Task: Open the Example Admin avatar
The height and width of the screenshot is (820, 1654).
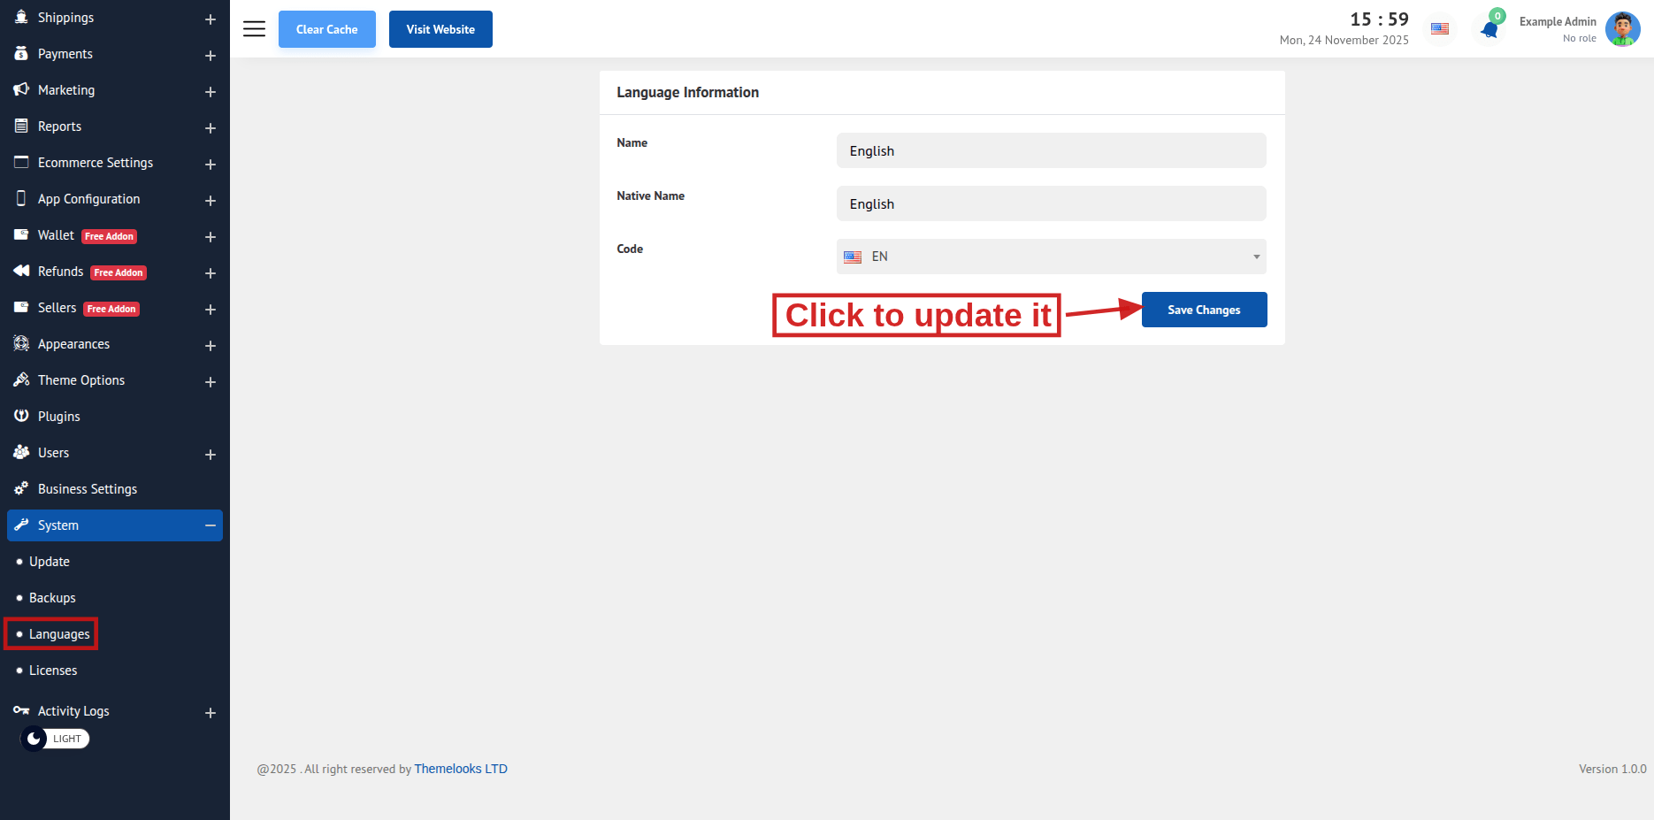Action: [1622, 29]
